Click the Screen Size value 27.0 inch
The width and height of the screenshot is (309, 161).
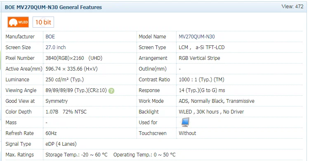coord(56,47)
